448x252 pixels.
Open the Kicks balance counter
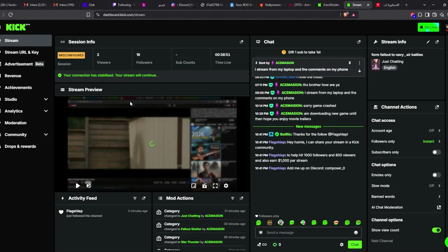(277, 245)
